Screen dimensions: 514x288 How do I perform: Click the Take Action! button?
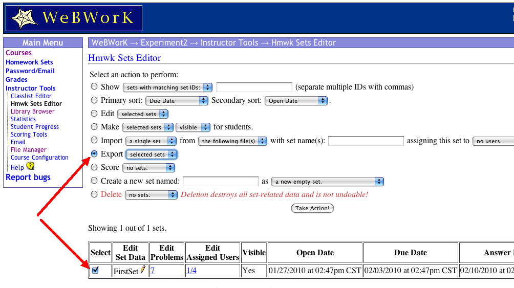coord(312,208)
